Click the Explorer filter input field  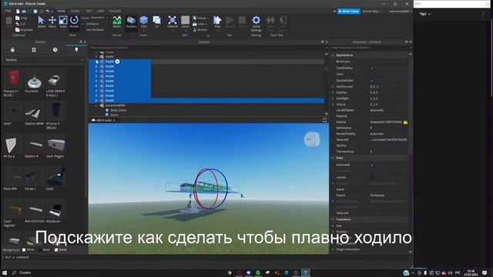207,48
